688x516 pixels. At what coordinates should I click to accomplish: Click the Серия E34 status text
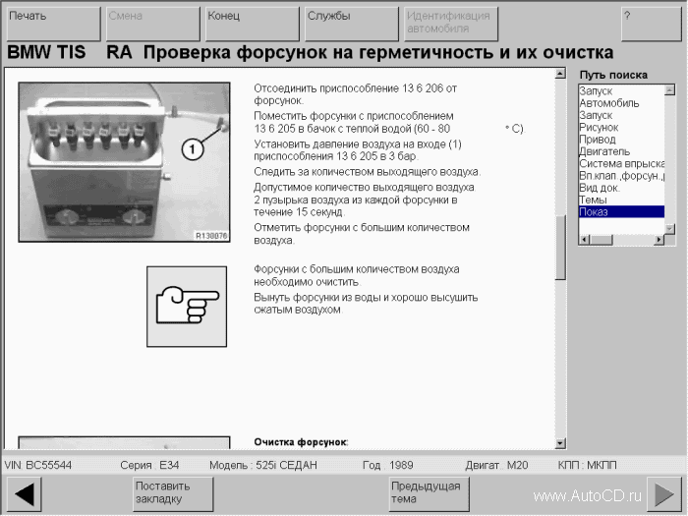pos(149,465)
